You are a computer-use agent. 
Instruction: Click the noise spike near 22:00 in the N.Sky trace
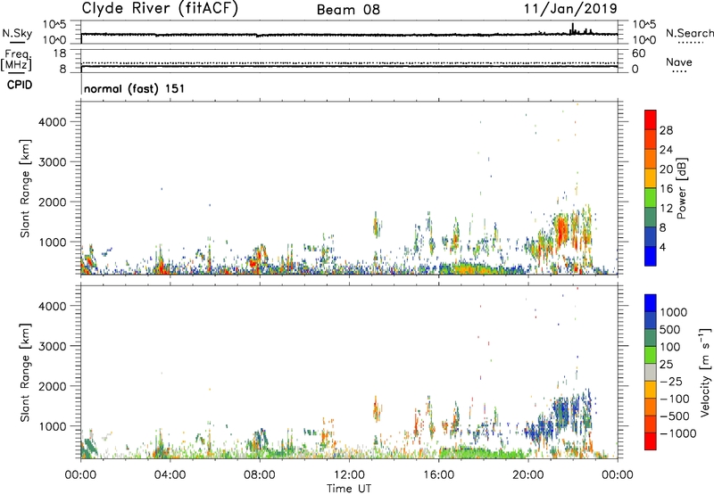(x=572, y=28)
